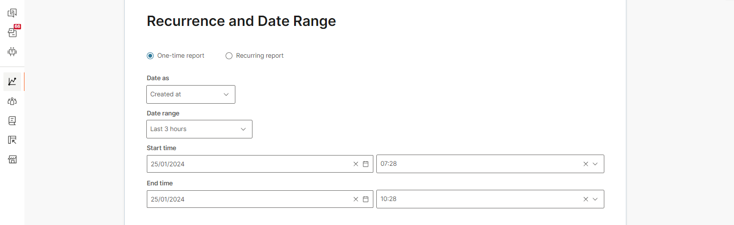This screenshot has width=734, height=225.
Task: Clear the Start time date 25/01/2024
Action: pyautogui.click(x=356, y=164)
